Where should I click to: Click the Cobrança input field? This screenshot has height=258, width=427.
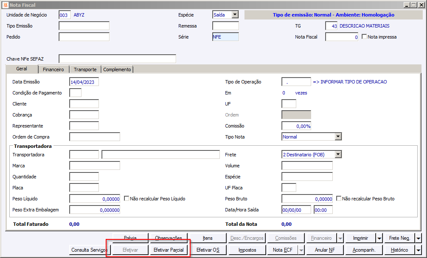click(x=84, y=115)
